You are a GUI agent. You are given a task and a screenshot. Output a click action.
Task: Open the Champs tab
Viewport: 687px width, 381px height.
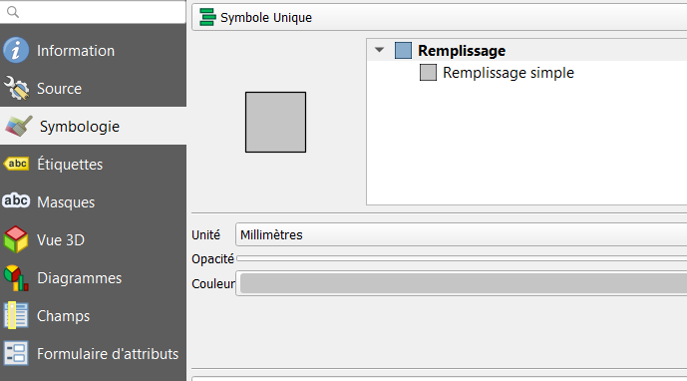pyautogui.click(x=93, y=316)
